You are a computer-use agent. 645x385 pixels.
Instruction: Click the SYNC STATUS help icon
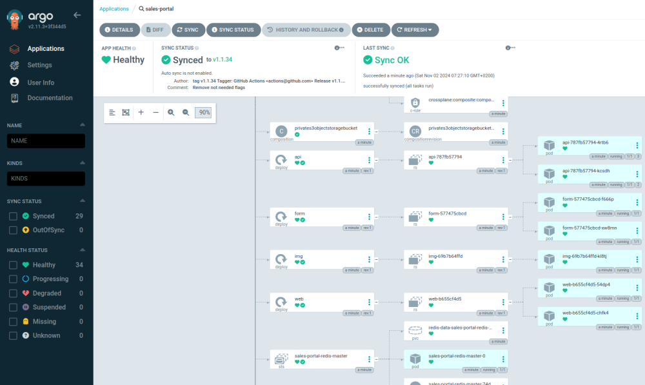tap(197, 48)
